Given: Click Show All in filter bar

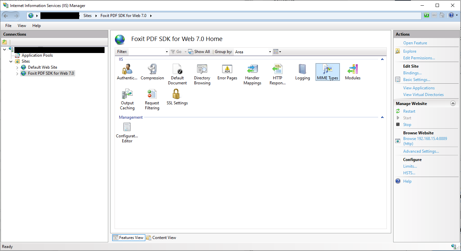Looking at the screenshot, I should pyautogui.click(x=199, y=52).
